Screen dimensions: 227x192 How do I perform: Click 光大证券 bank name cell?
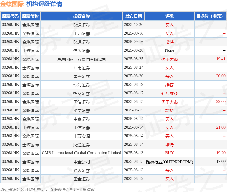click(x=82, y=170)
